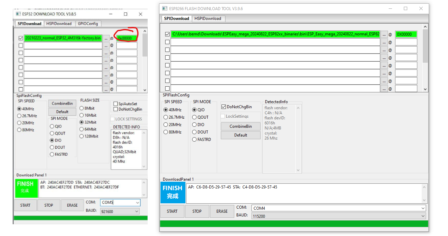Open the HSPIDownload tab in ESP32 window
Viewport: 448px width, 236px height.
click(59, 24)
